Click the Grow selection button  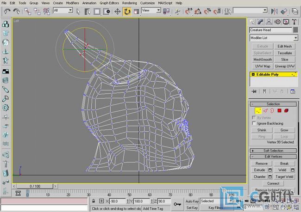pyautogui.click(x=284, y=130)
